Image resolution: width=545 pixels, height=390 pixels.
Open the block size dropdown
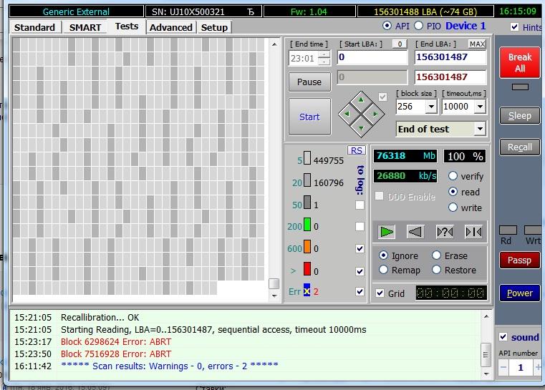[430, 107]
